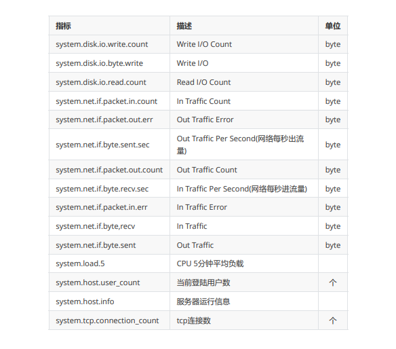This screenshot has width=396, height=349.
Task: Click the system.tcp.connection_count metric
Action: pos(107,320)
